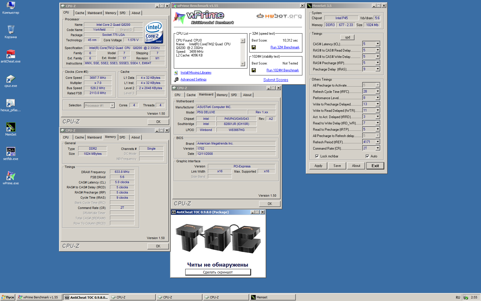Click the HWBOT.org logo in wPrime
Screen dimensions: 481x301
pos(279,16)
